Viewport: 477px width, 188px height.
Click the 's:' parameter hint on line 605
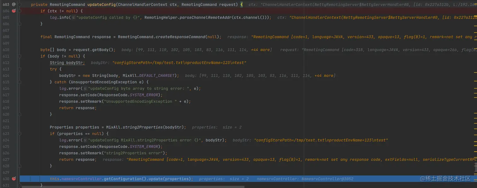pyautogui.click(x=73, y=18)
